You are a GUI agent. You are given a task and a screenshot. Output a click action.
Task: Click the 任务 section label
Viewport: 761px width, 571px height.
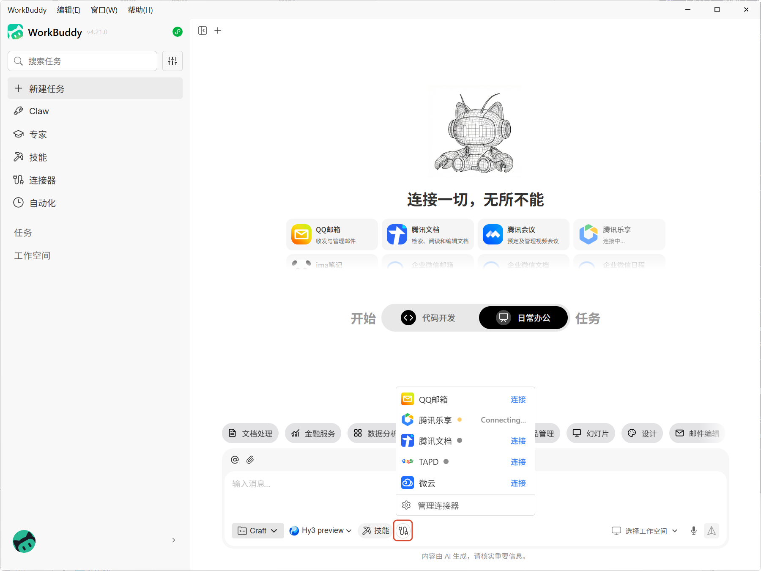(23, 233)
